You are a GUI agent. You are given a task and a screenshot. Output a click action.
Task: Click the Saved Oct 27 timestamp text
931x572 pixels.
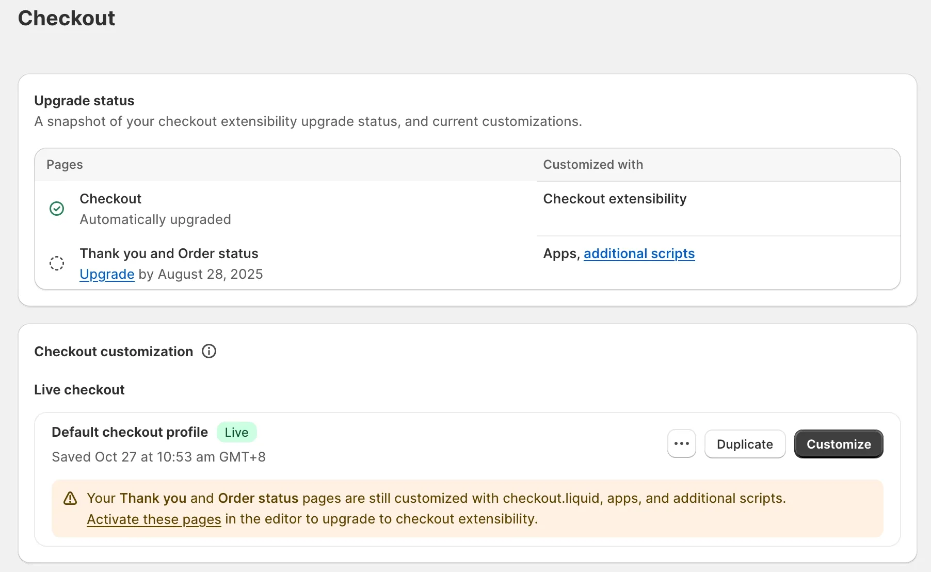[x=158, y=457]
